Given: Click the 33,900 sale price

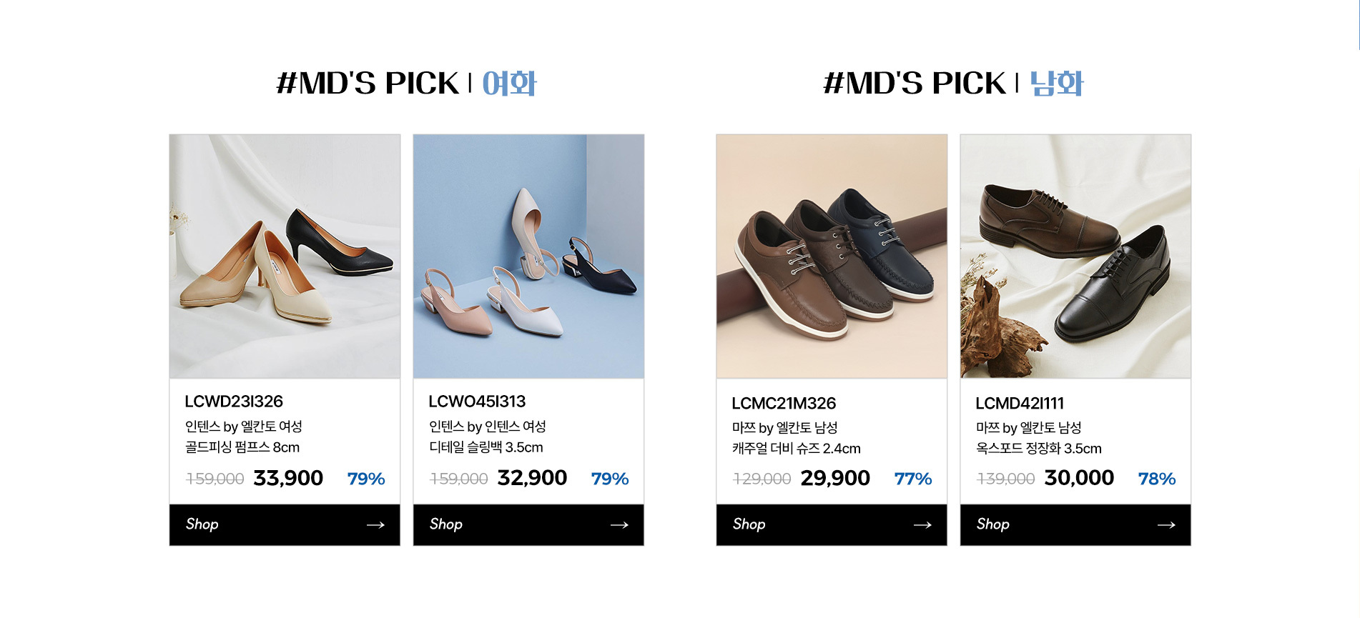Looking at the screenshot, I should point(288,478).
